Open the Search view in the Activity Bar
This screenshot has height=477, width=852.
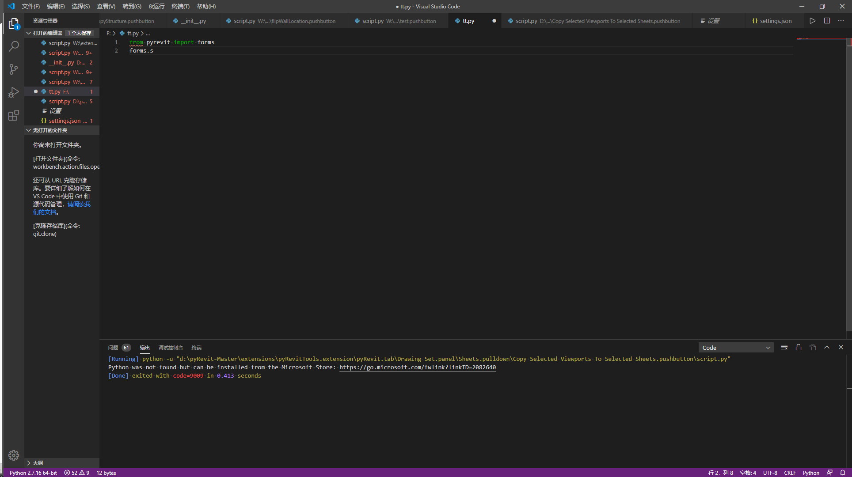pyautogui.click(x=14, y=46)
